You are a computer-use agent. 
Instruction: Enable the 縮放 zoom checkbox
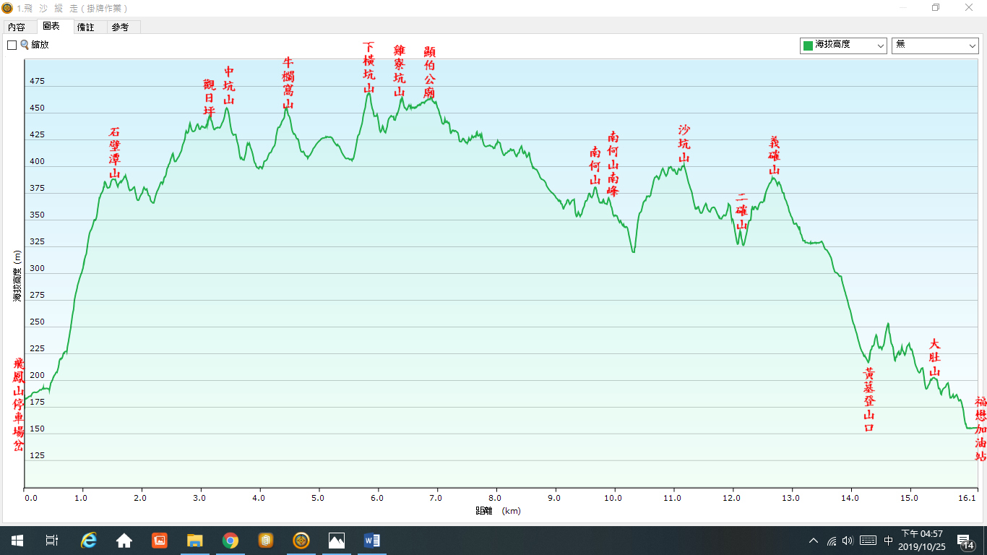tap(12, 45)
